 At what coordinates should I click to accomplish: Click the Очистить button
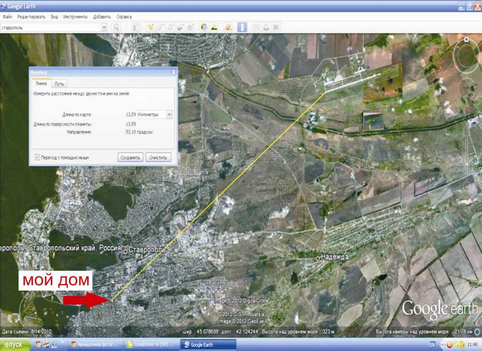click(x=158, y=157)
